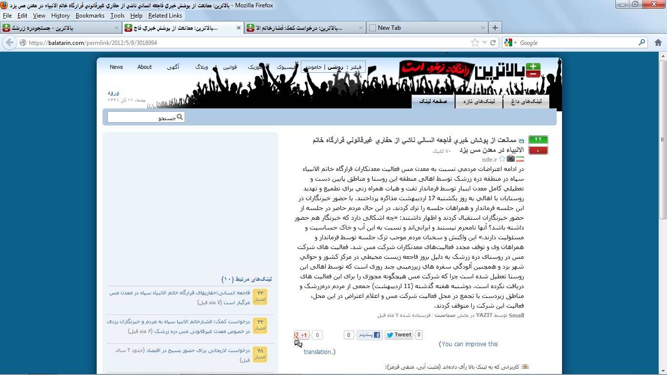Click the browser Back navigation arrow
This screenshot has height=375, width=667.
click(x=10, y=42)
